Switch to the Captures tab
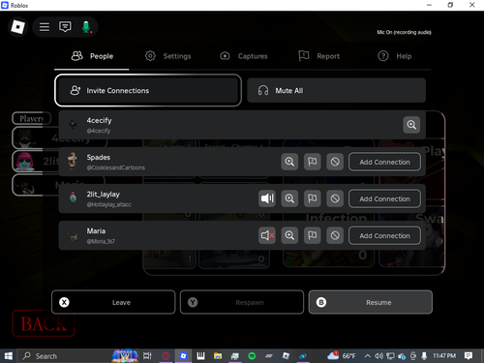This screenshot has width=484, height=363. point(244,56)
